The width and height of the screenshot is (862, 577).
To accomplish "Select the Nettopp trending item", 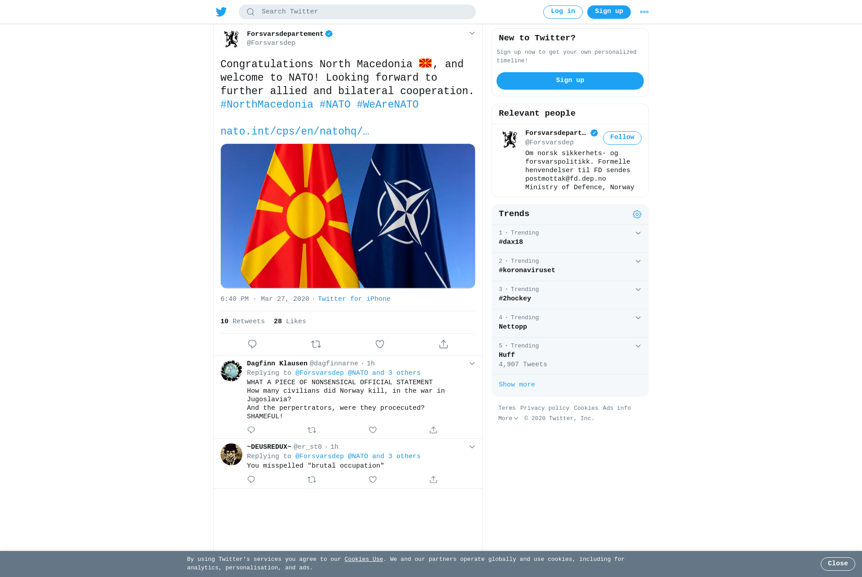I will coord(570,323).
